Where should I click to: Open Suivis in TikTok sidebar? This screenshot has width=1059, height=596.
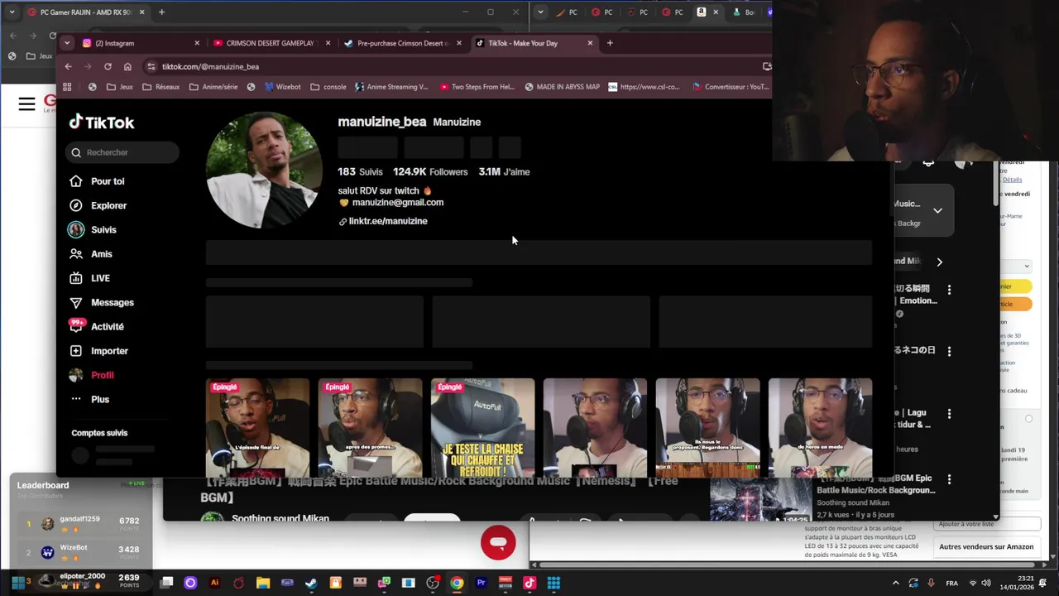point(93,229)
